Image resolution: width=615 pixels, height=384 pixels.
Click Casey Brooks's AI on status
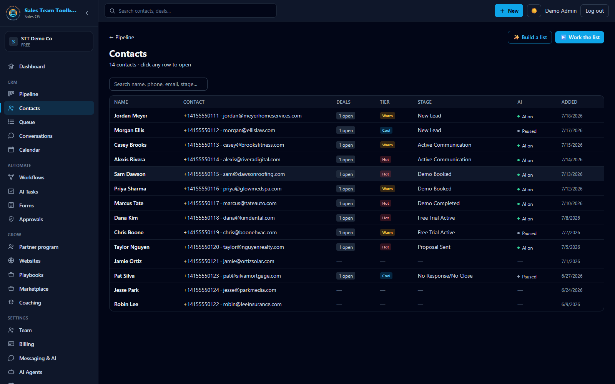coord(525,146)
